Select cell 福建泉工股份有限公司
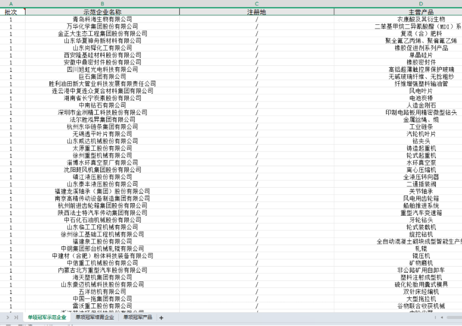462x326 pixels. click(x=102, y=242)
